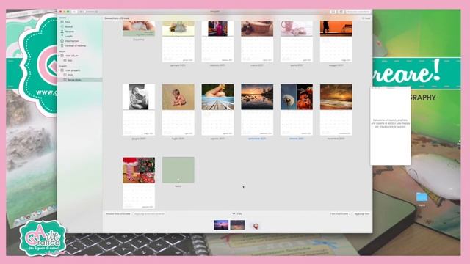Click the 'ottobre 2021' page label

297,139
